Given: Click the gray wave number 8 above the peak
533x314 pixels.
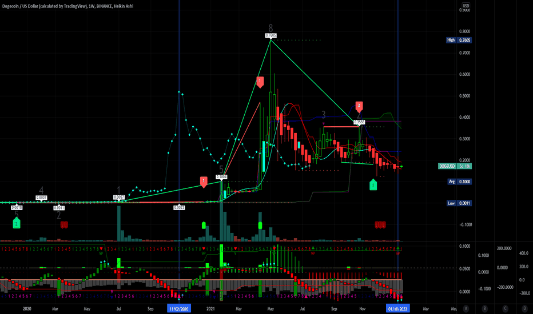Looking at the screenshot, I should pos(271,28).
